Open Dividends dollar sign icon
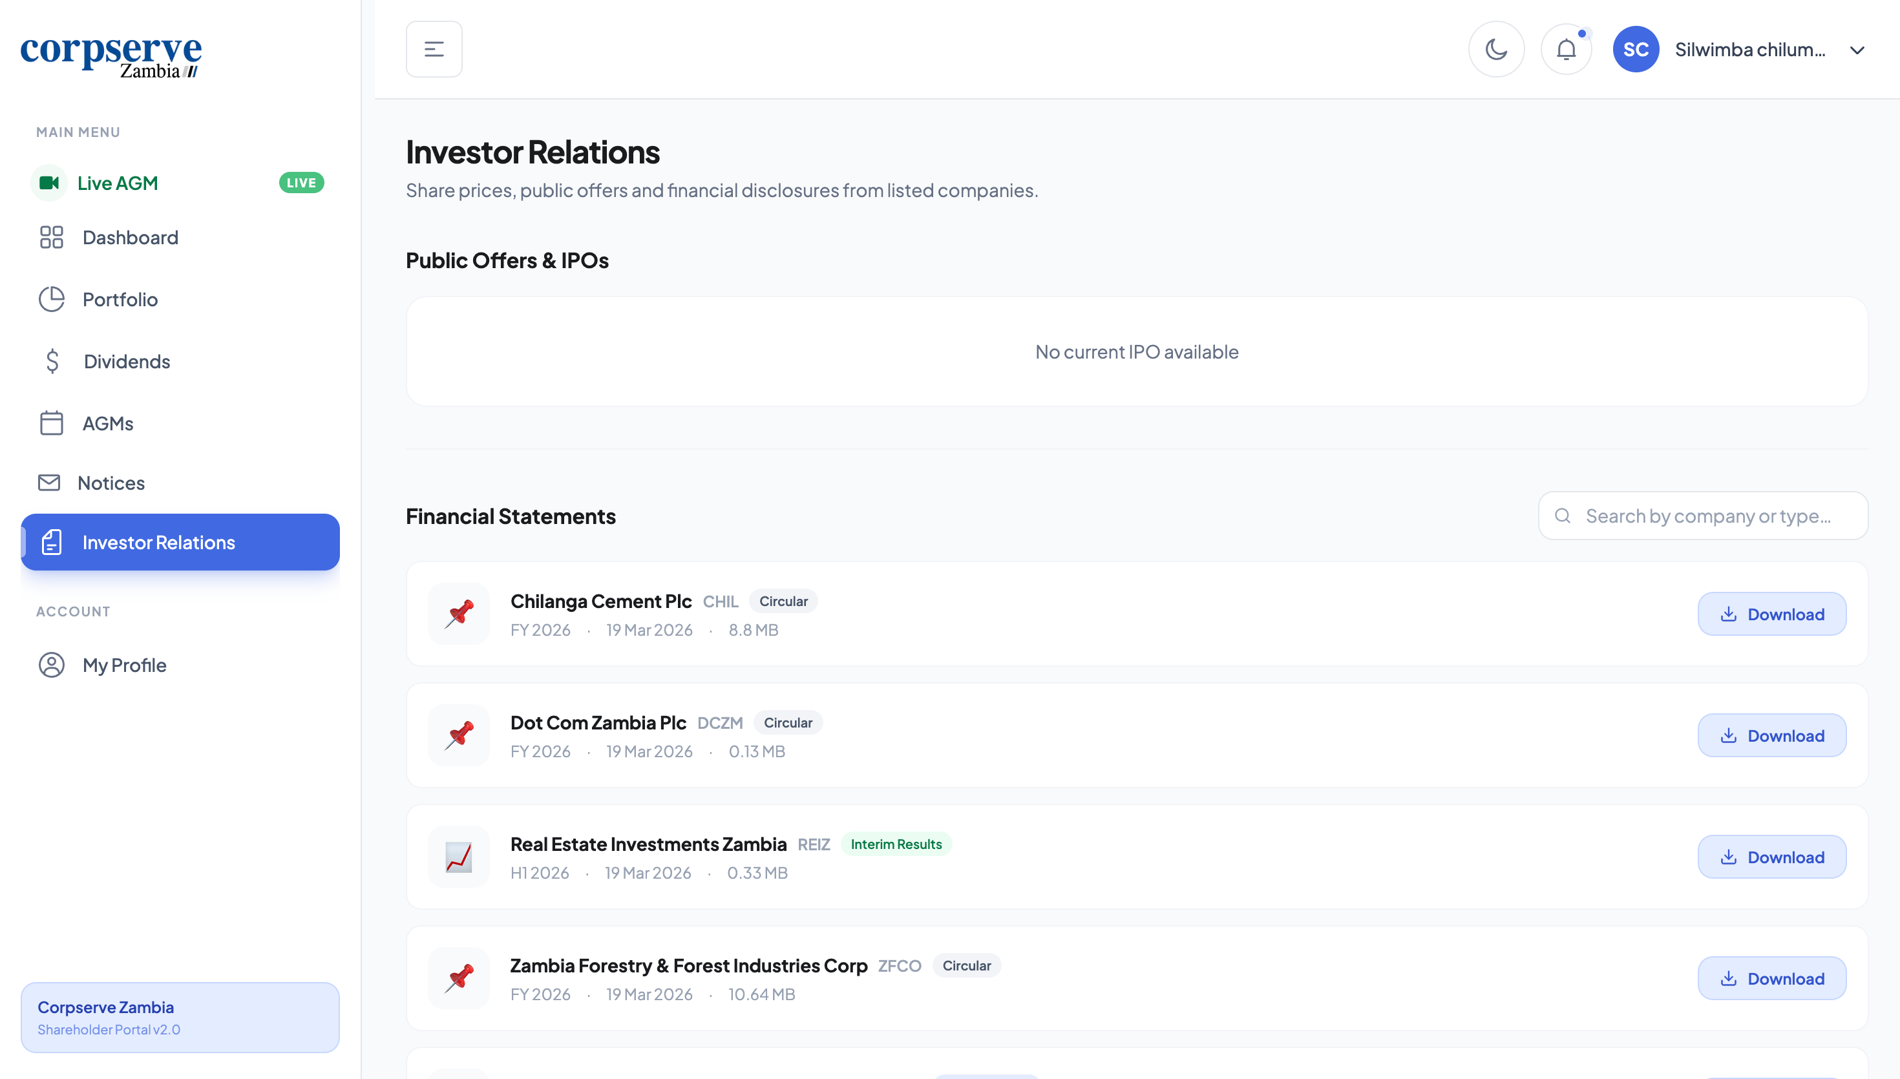1900x1079 pixels. [52, 362]
